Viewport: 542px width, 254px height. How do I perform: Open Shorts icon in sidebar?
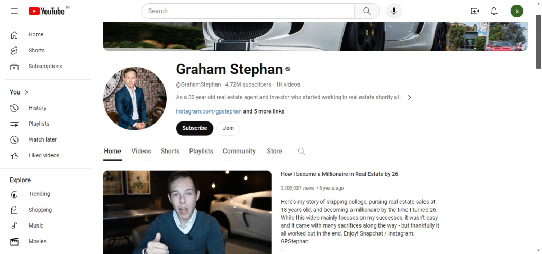coord(14,50)
